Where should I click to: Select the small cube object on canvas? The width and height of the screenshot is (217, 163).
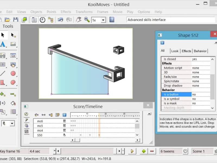click(119, 50)
